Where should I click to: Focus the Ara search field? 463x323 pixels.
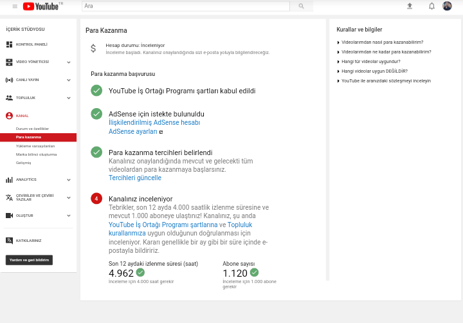point(186,6)
